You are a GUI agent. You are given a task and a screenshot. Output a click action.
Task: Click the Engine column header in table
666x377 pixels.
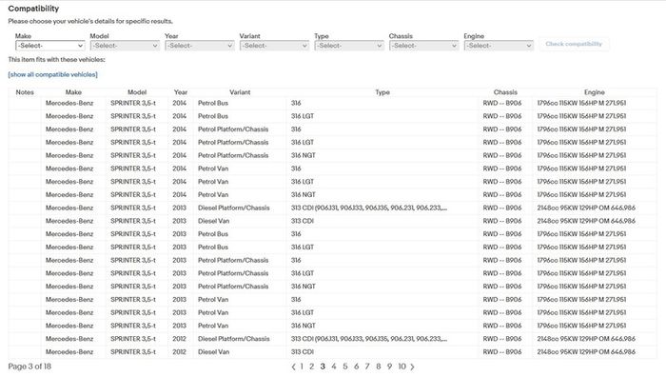pyautogui.click(x=595, y=92)
